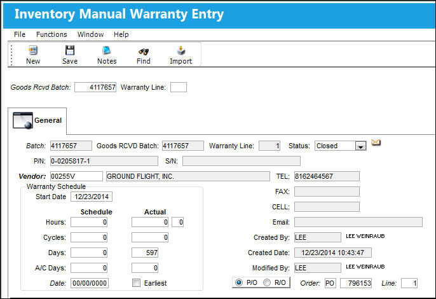Open the Functions menu
436x299 pixels.
click(51, 34)
